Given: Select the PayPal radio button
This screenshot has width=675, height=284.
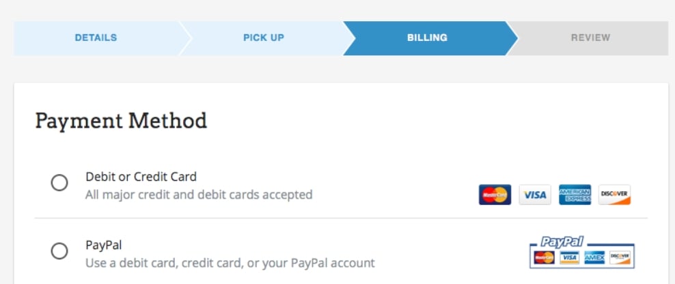Looking at the screenshot, I should pos(59,251).
